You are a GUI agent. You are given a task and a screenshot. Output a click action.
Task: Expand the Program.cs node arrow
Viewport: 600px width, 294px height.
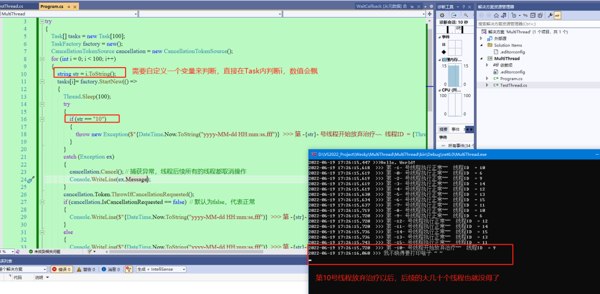coord(488,78)
